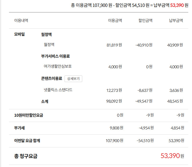The height and width of the screenshot is (167, 192).
Task: Click the 할인금액 column header
Action: point(145,21)
